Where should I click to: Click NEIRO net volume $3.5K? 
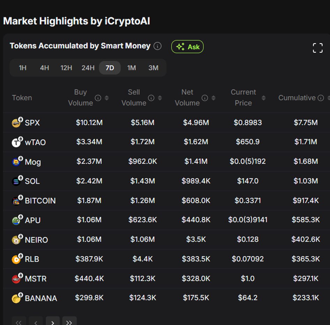tap(196, 239)
